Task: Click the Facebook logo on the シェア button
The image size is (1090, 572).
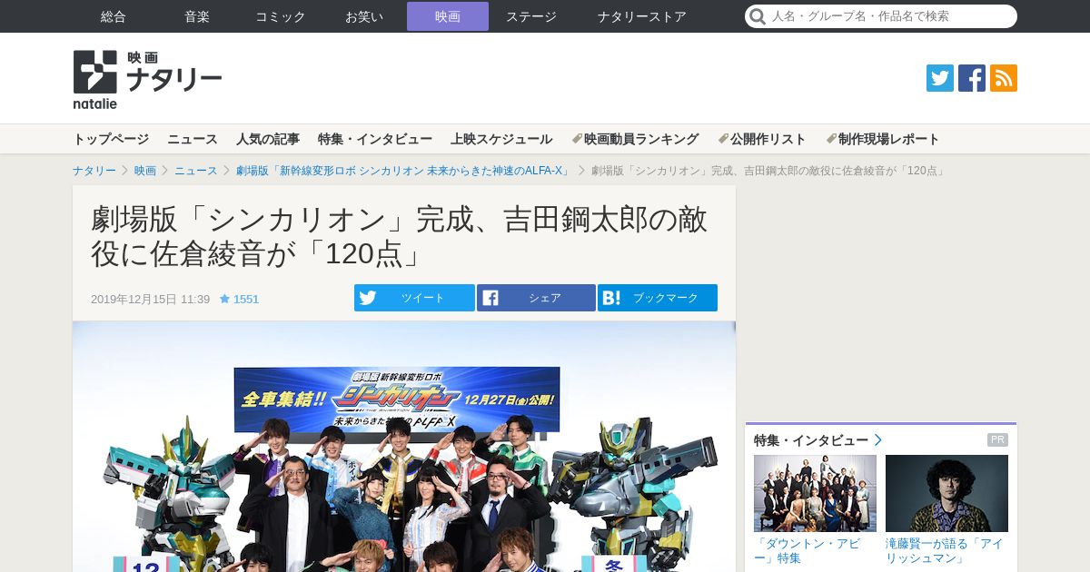Action: pos(490,298)
